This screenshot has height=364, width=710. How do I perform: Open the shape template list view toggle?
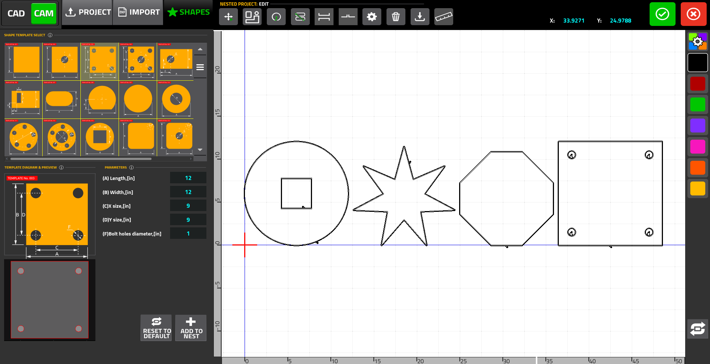click(x=200, y=67)
